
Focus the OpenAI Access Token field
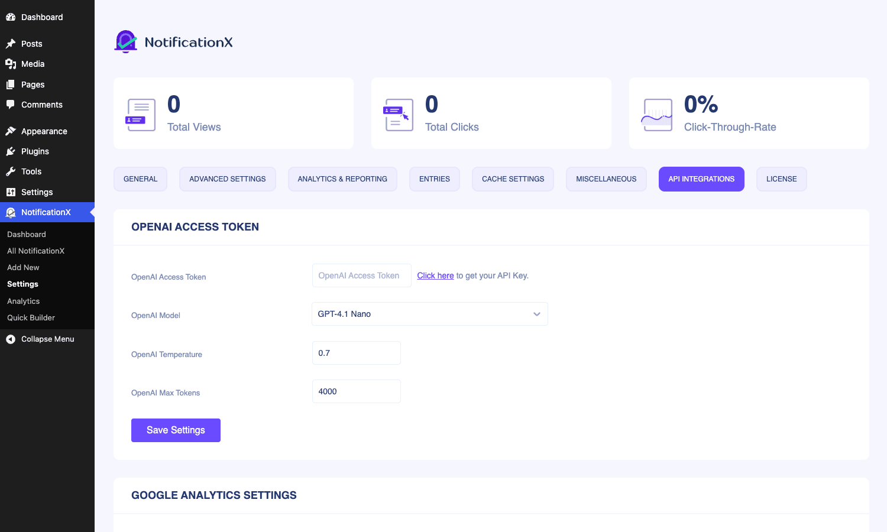(x=361, y=275)
